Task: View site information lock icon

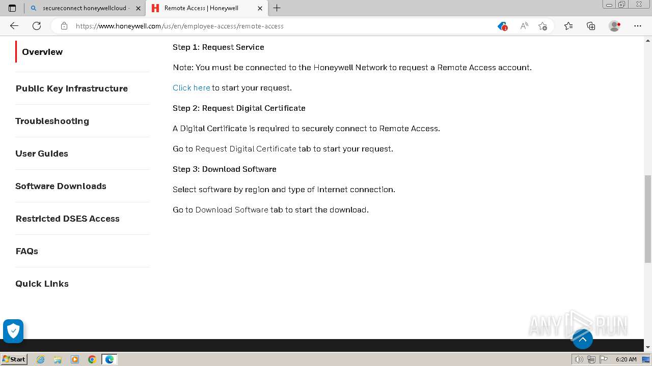Action: coord(64,26)
